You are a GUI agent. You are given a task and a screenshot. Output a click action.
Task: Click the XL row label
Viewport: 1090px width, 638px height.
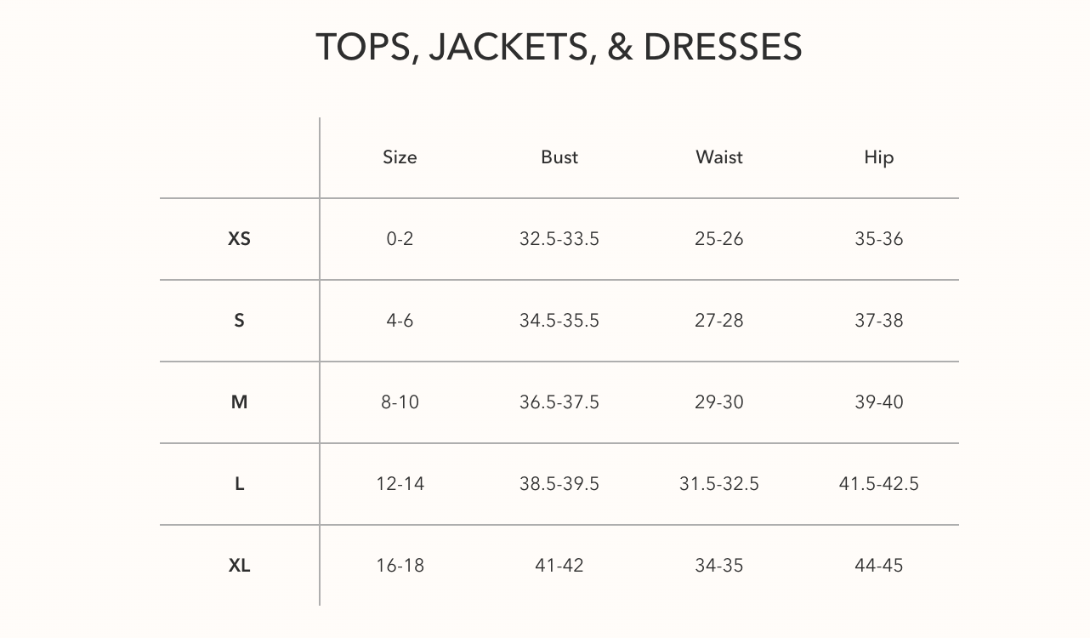click(x=240, y=566)
